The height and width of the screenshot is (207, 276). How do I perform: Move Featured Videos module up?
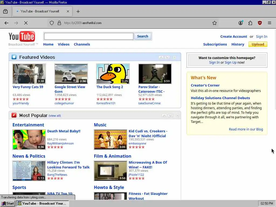click(x=161, y=57)
